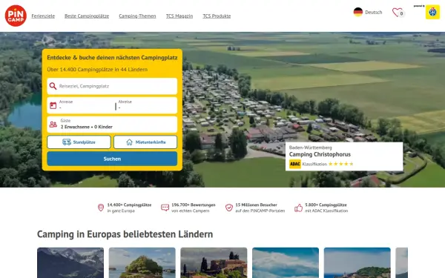Click the ADAC logo badge
The image size is (445, 278).
pos(295,164)
